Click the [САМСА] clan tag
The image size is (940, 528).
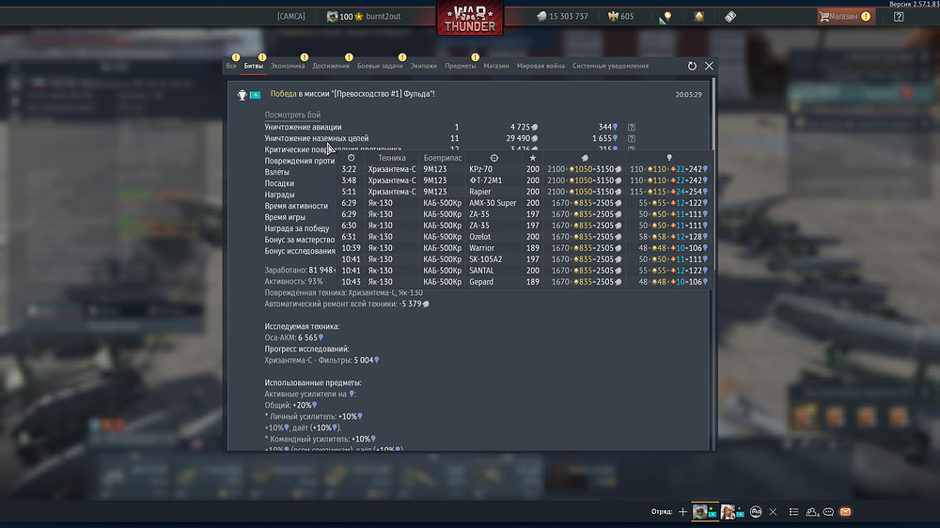(290, 16)
